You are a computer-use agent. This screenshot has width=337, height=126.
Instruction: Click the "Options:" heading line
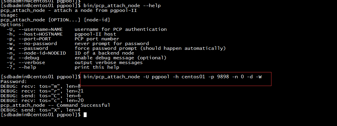click(x=12, y=25)
